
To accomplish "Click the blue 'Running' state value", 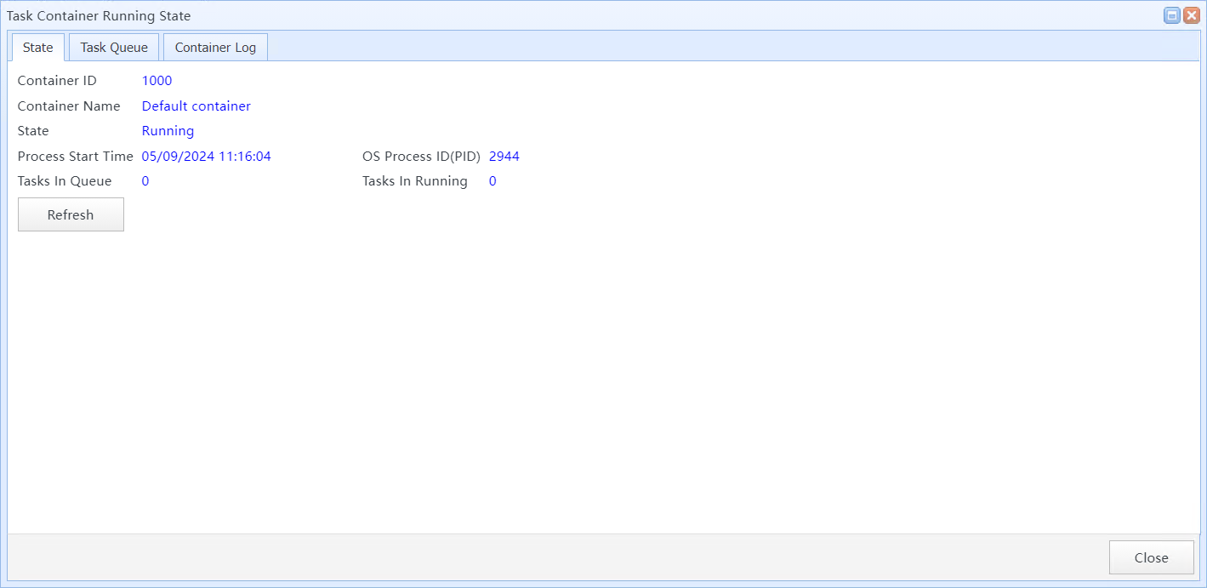I will 168,131.
